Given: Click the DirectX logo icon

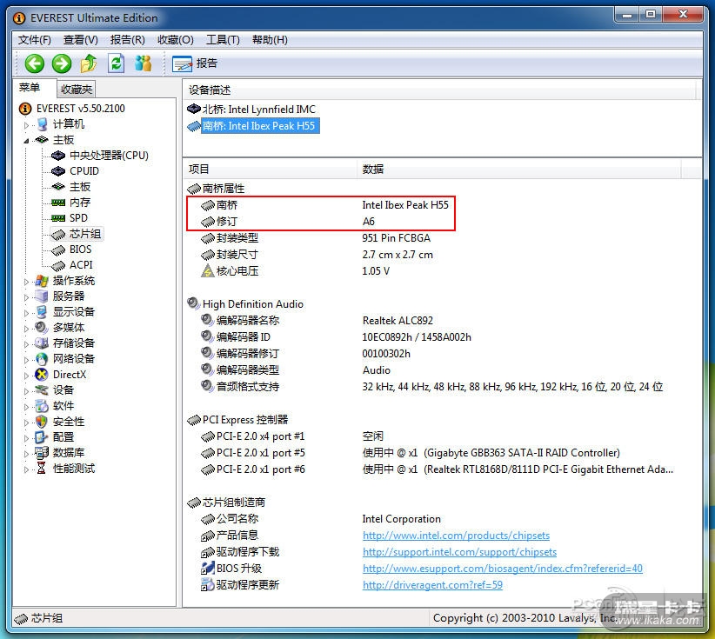Looking at the screenshot, I should point(42,374).
